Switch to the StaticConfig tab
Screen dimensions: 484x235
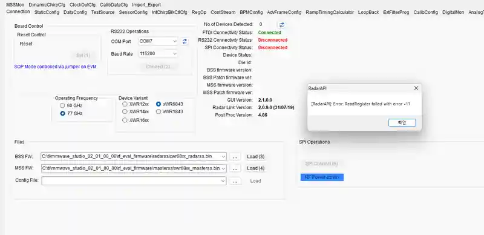click(47, 12)
